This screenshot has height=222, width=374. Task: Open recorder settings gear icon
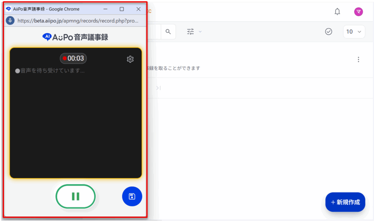(130, 59)
